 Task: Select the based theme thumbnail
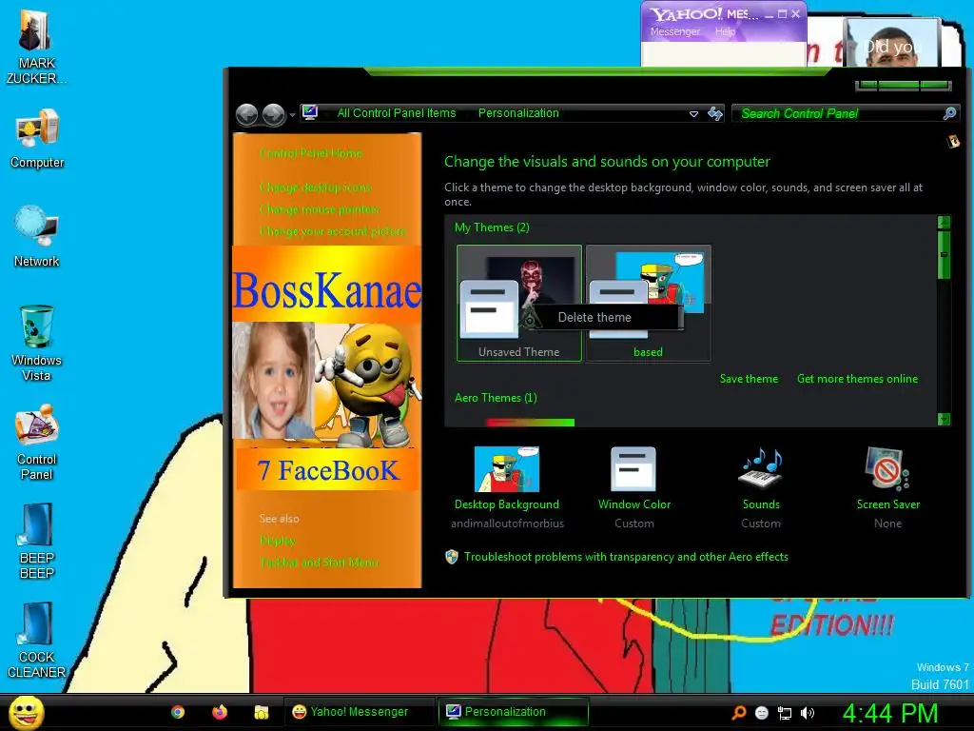648,303
